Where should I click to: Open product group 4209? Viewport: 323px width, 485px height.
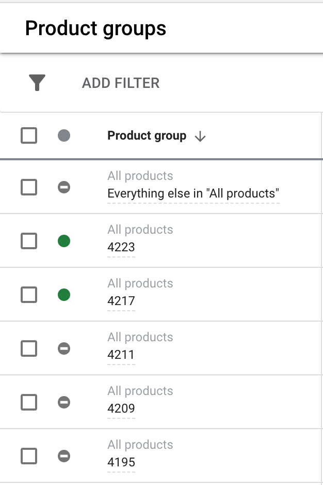point(121,408)
